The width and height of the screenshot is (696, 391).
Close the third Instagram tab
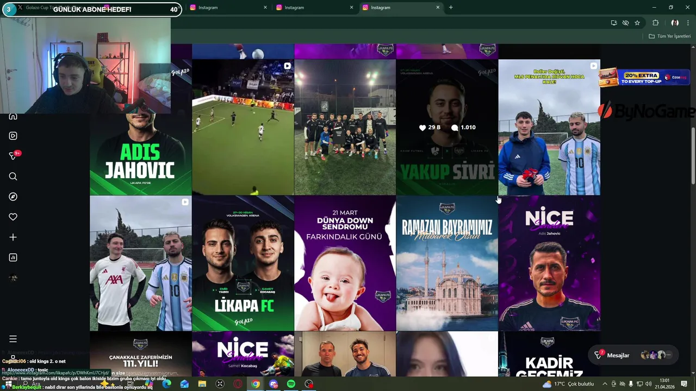[x=351, y=8]
